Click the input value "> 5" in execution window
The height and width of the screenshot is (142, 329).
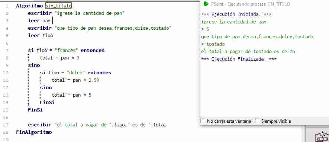pos(205,29)
